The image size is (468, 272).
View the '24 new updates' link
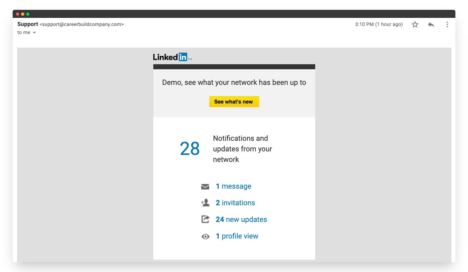click(x=241, y=219)
